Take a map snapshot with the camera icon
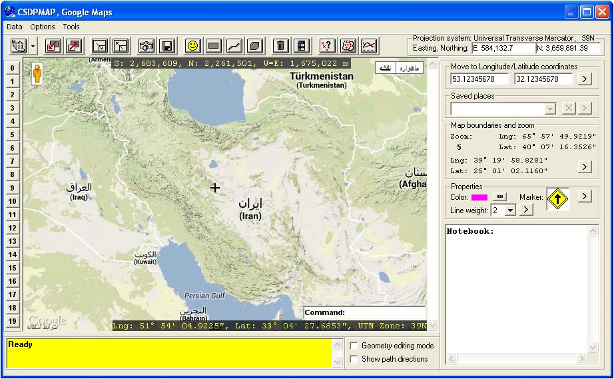 coord(147,46)
